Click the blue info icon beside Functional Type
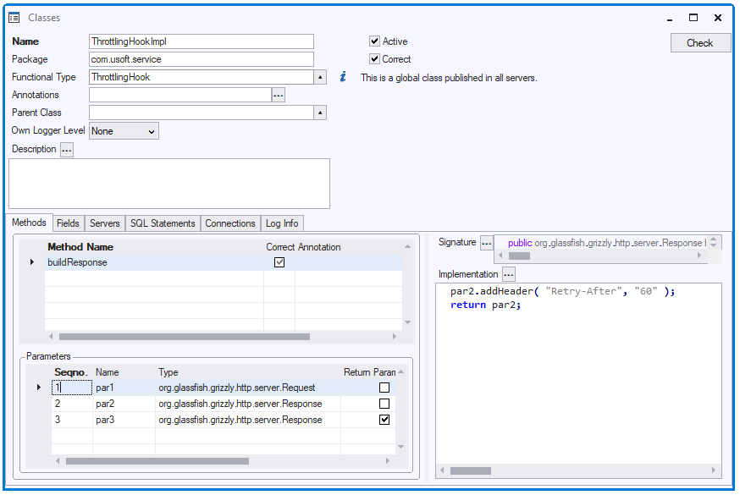 point(343,77)
